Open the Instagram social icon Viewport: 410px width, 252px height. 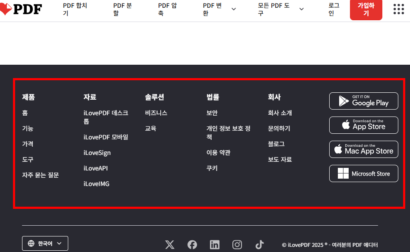(237, 243)
